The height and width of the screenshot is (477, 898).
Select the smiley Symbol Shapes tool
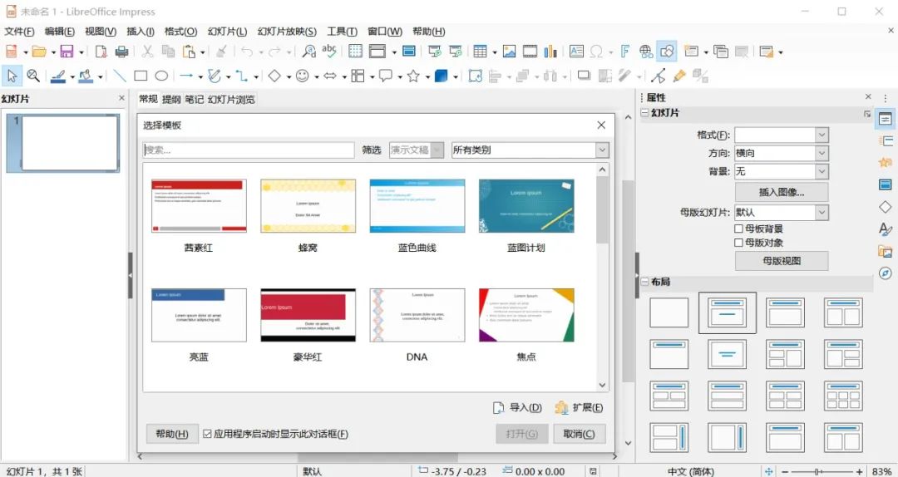303,76
